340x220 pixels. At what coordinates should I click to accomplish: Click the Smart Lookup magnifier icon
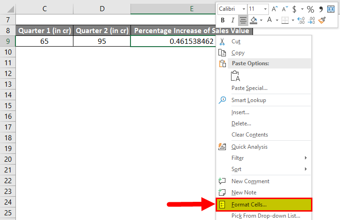point(222,100)
